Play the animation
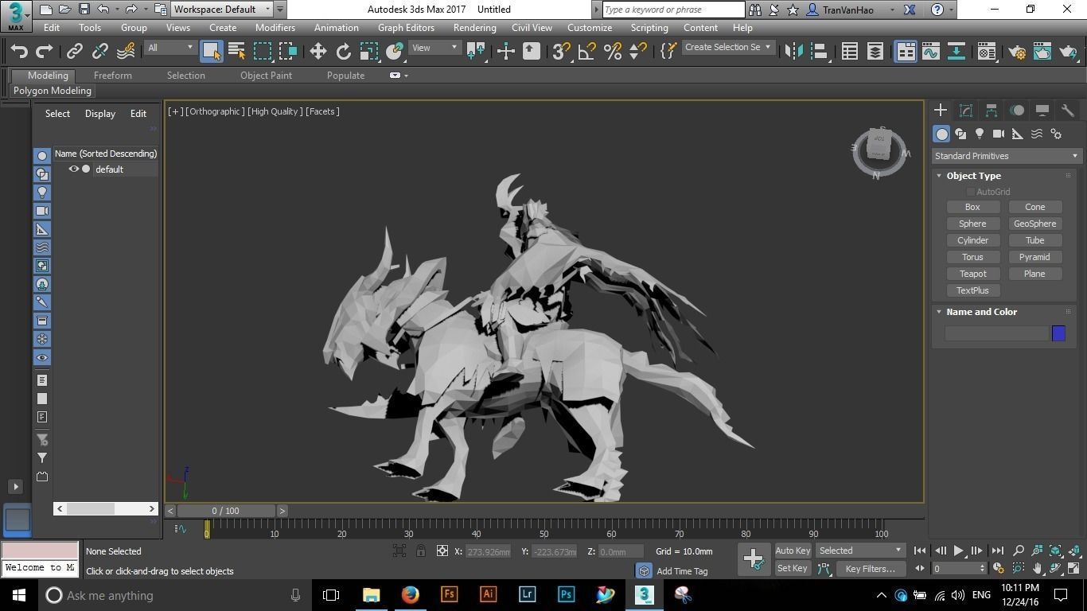This screenshot has height=611, width=1087. click(x=958, y=551)
